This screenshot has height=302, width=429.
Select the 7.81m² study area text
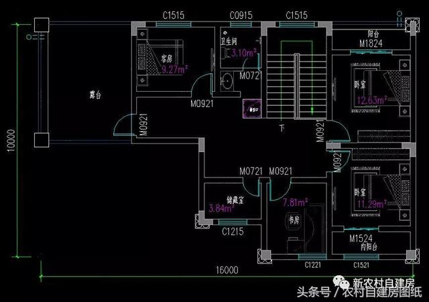click(x=295, y=202)
